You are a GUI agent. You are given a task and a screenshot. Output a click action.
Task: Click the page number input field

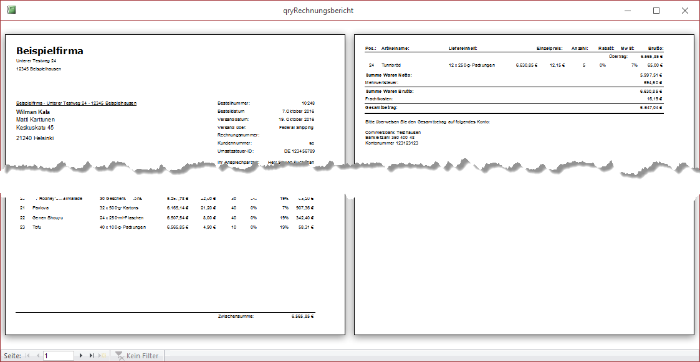59,356
